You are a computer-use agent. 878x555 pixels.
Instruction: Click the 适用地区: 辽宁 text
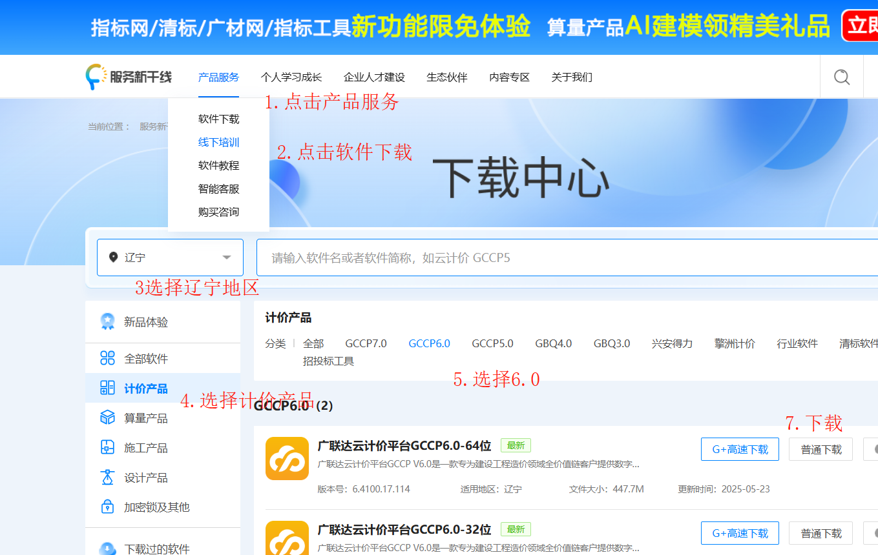pyautogui.click(x=491, y=489)
